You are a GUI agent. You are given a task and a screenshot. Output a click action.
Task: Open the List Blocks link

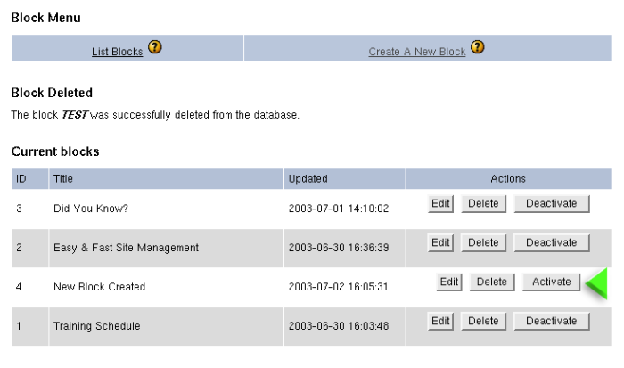tap(117, 52)
